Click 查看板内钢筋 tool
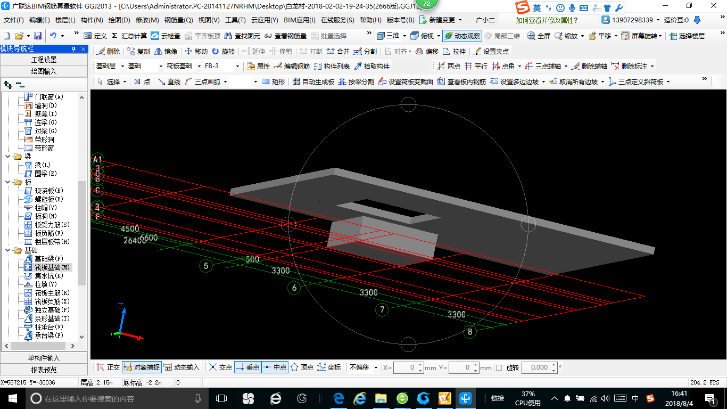 [x=461, y=81]
